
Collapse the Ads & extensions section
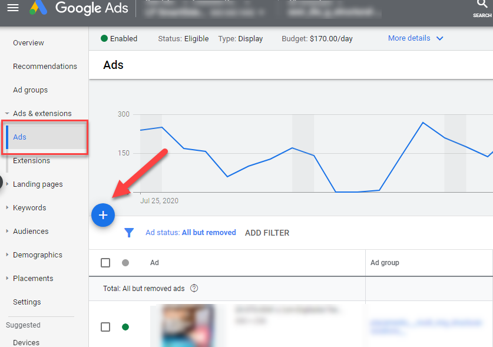7,114
